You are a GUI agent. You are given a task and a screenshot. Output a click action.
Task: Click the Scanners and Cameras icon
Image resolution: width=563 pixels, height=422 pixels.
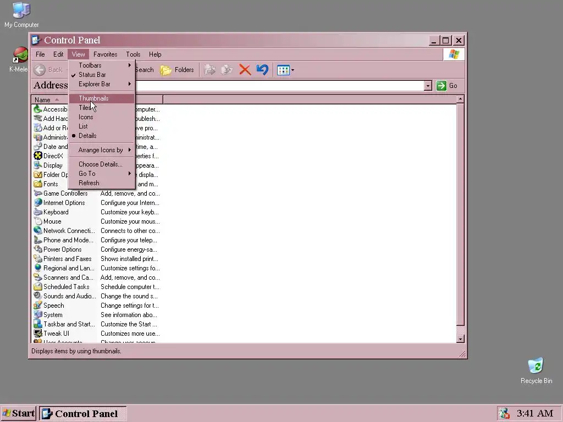(38, 277)
